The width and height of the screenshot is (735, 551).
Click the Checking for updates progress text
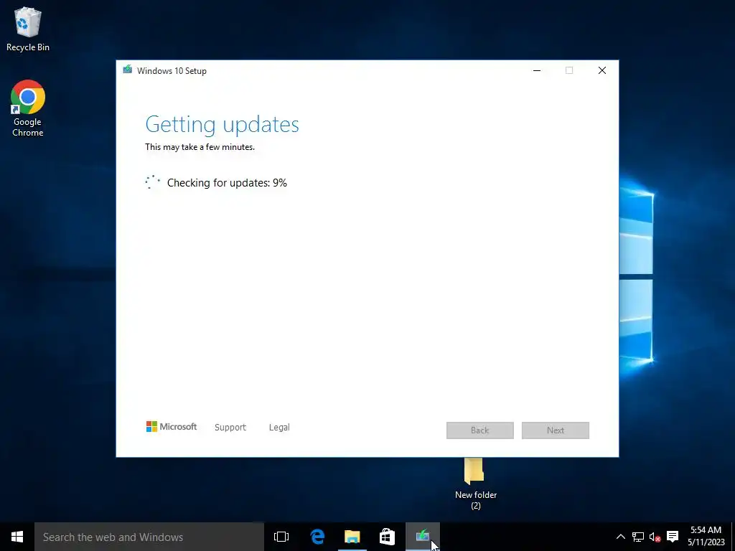(227, 183)
